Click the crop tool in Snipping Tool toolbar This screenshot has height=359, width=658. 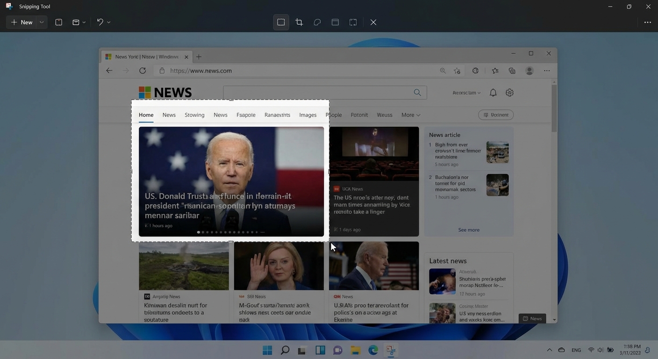pyautogui.click(x=299, y=22)
